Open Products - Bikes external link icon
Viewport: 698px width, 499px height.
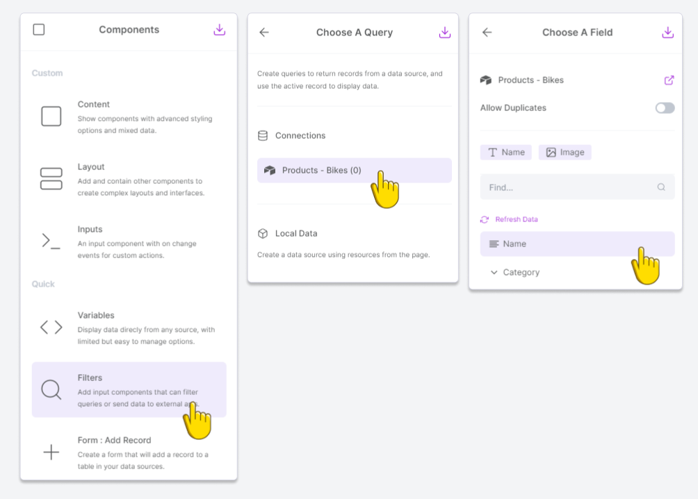coord(669,80)
